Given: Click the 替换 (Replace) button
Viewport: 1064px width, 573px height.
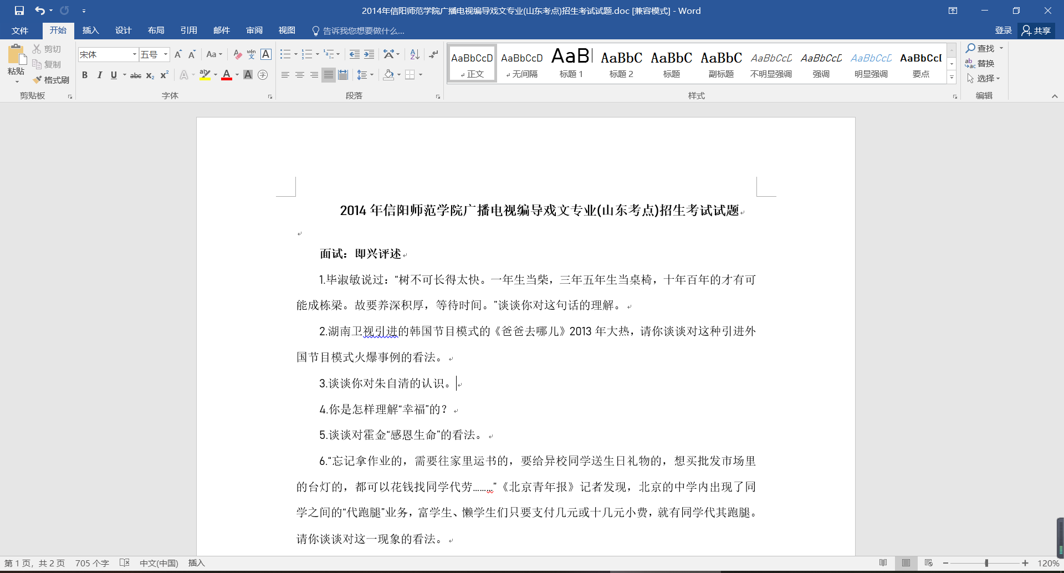Looking at the screenshot, I should pos(980,63).
